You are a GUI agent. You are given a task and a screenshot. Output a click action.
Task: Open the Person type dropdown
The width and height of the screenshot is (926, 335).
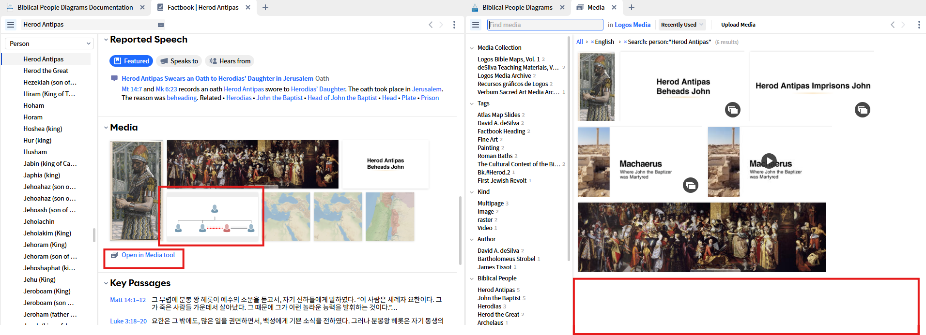coord(49,44)
